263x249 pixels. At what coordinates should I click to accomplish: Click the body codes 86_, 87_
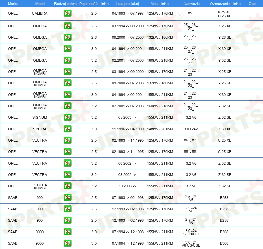191,140
